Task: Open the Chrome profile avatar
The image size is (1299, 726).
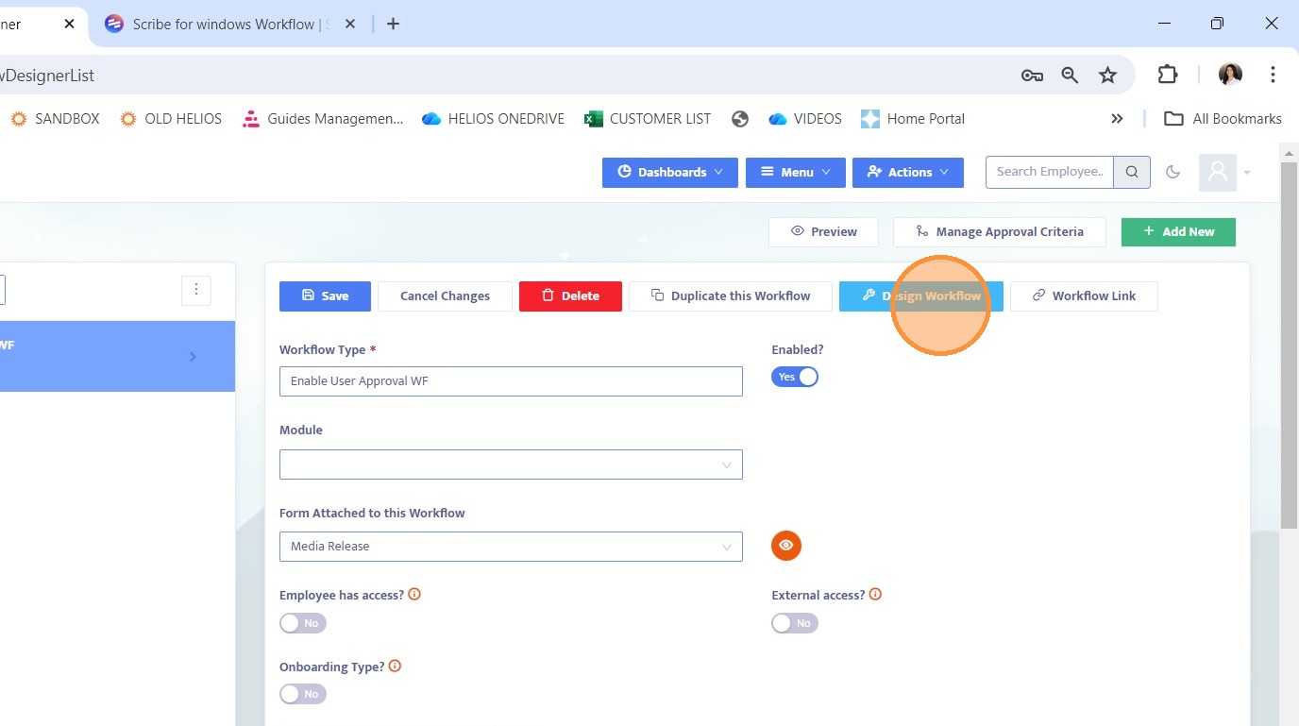Action: click(1230, 75)
